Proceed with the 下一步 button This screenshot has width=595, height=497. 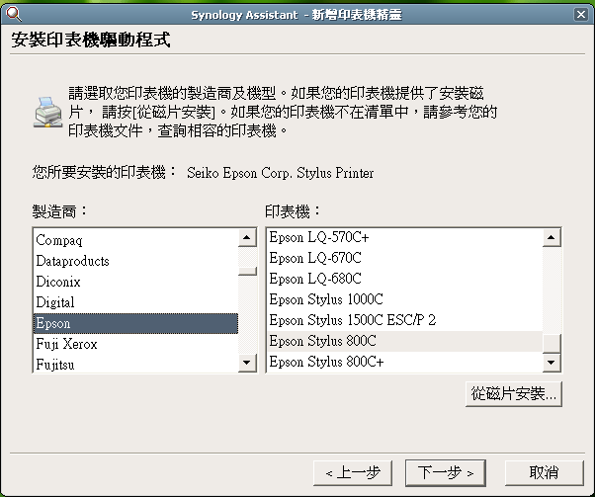pyautogui.click(x=446, y=473)
